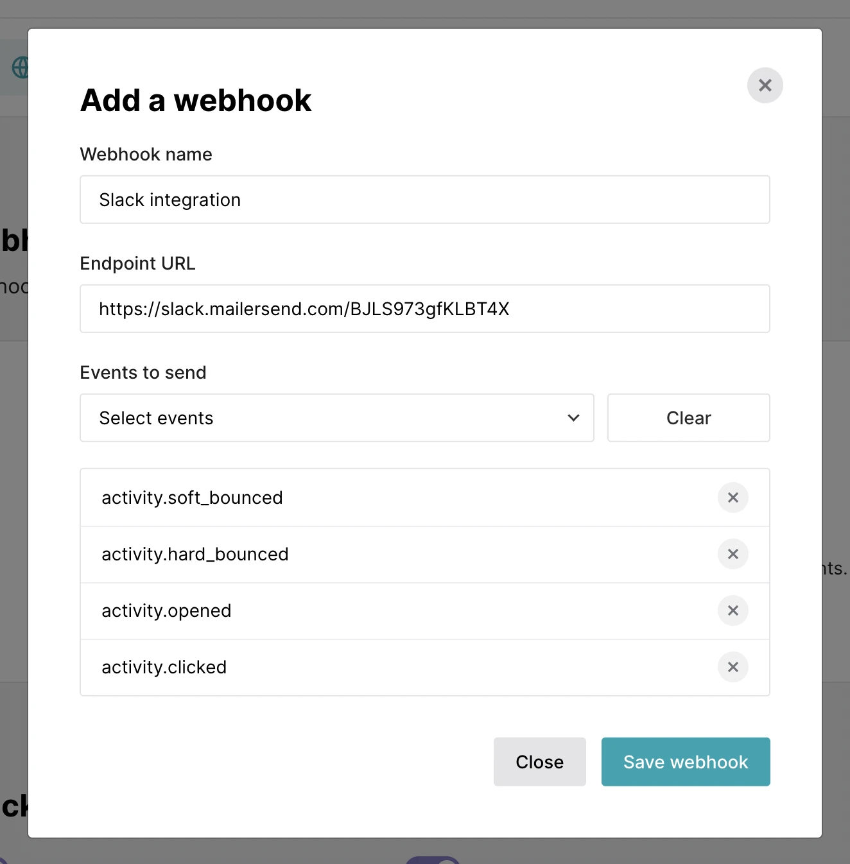Click Save webhook
Viewport: 850px width, 864px height.
685,762
